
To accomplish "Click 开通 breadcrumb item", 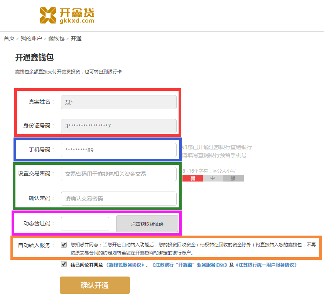I will pyautogui.click(x=76, y=38).
